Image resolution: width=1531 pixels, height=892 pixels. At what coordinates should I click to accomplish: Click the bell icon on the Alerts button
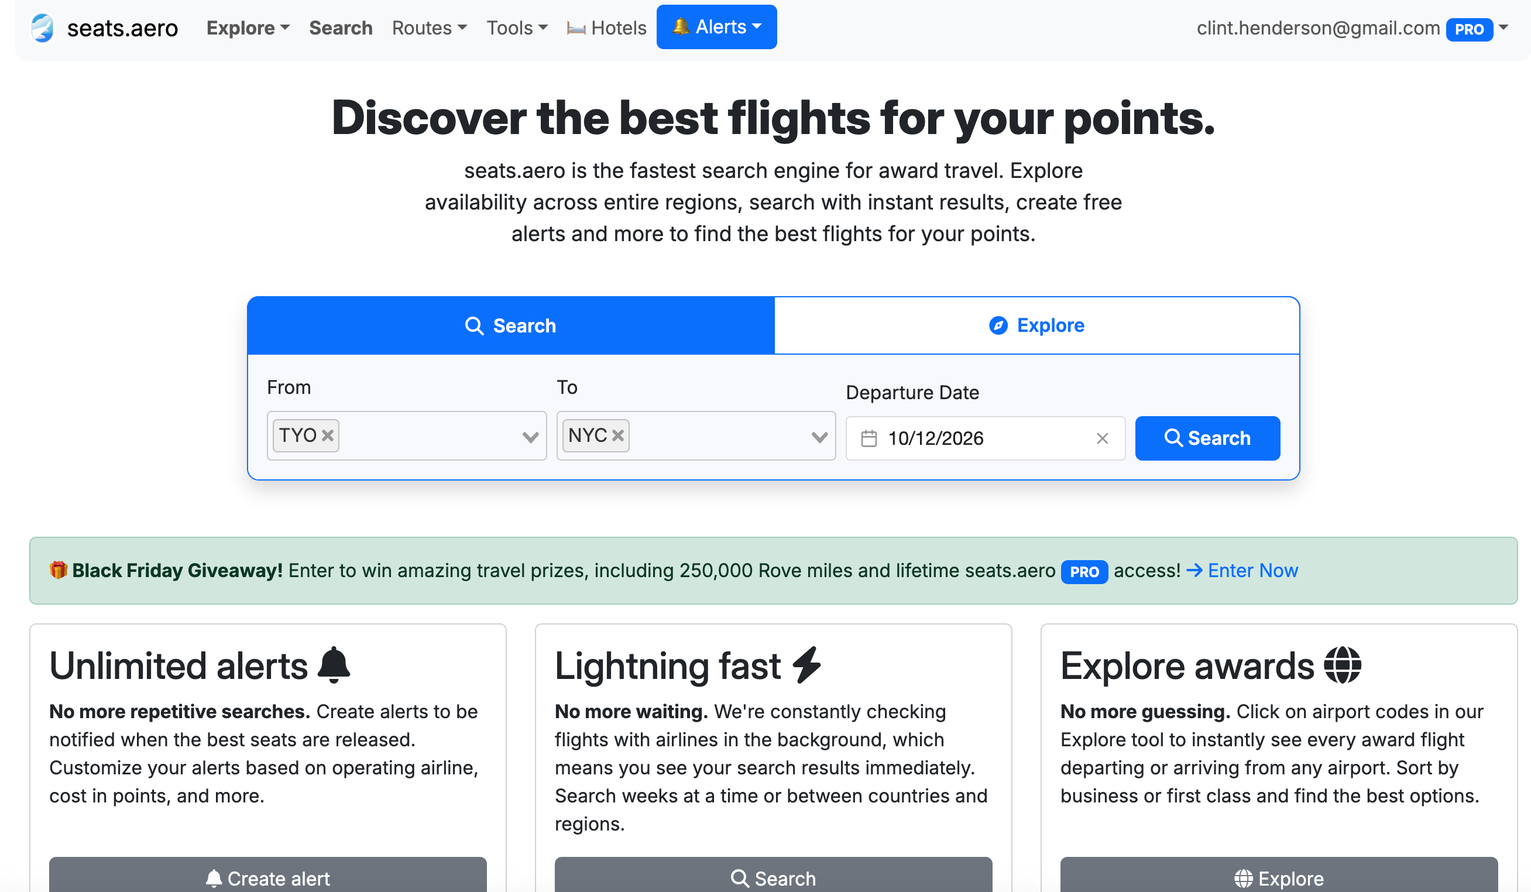click(x=681, y=26)
